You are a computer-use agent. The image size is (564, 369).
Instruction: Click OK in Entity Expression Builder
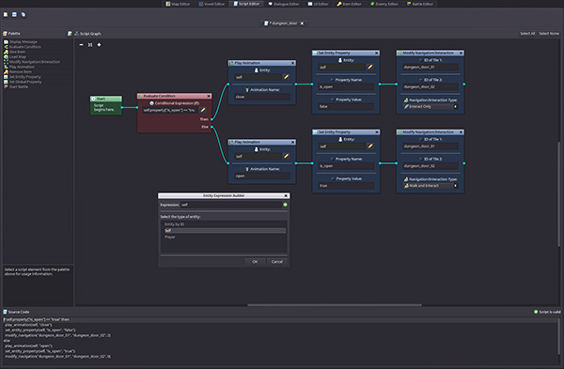[255, 262]
